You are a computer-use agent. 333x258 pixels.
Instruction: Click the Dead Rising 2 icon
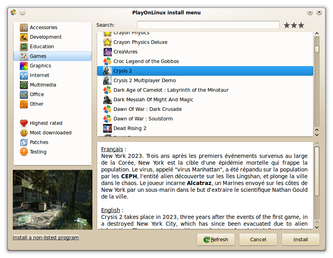click(108, 128)
